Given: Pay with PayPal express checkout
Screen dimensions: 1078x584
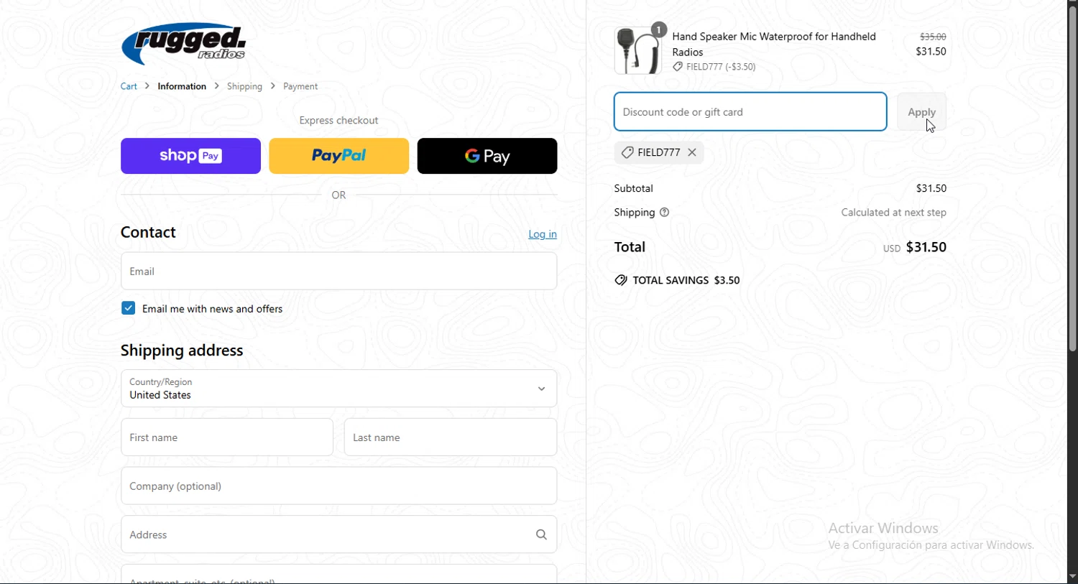Looking at the screenshot, I should (339, 156).
